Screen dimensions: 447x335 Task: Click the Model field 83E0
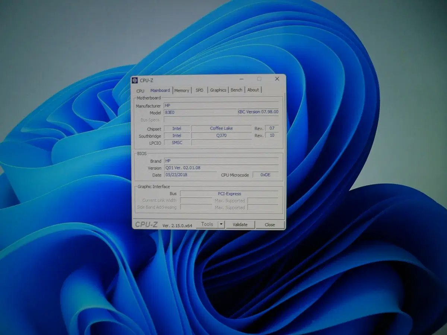pos(200,112)
